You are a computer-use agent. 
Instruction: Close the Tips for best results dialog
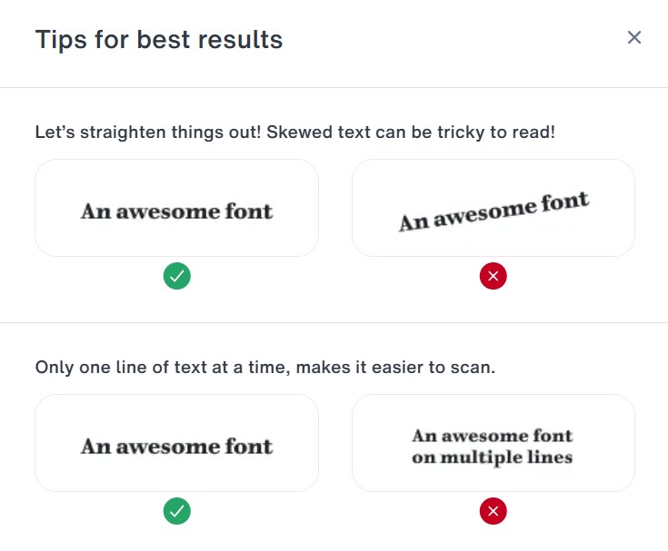click(634, 38)
